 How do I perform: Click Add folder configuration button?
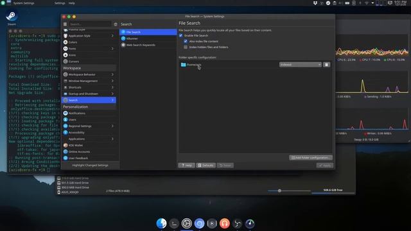pos(311,158)
